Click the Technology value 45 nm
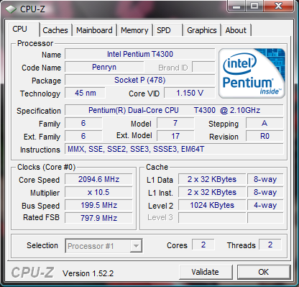This screenshot has height=287, width=299. (86, 93)
